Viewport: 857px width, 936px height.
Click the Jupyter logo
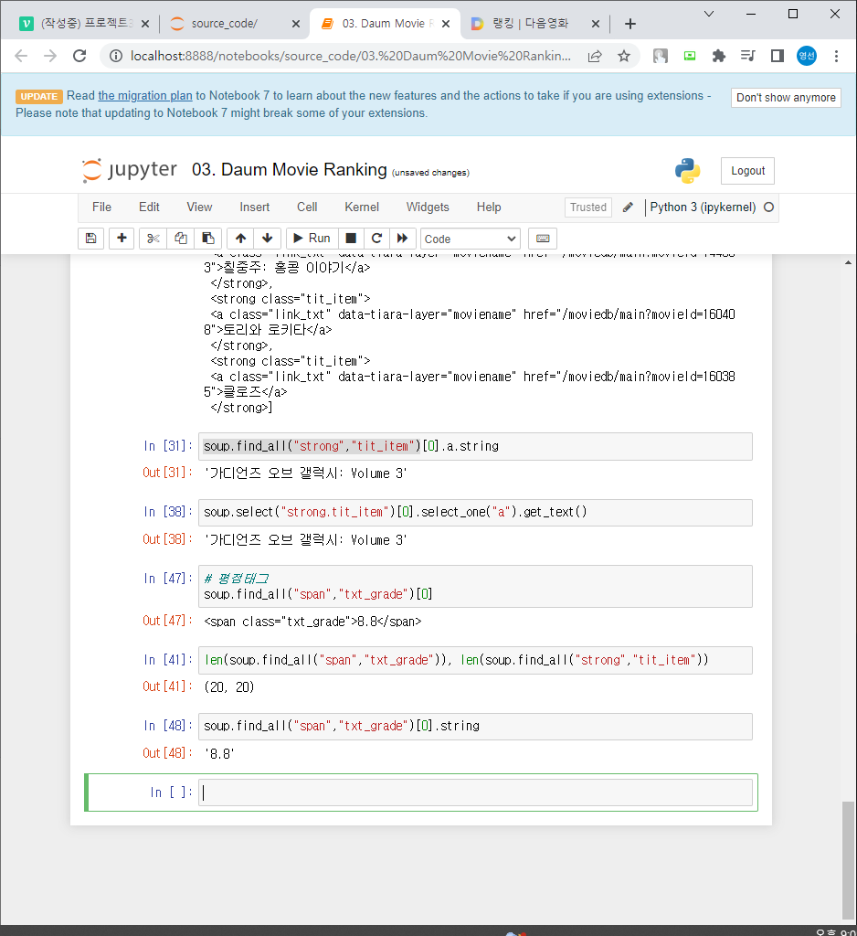(130, 170)
